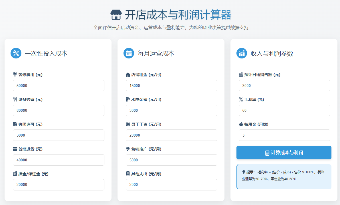This screenshot has height=205, width=340.
Task: Click the faucet icon beside 水电杂费
Action: coord(127,99)
